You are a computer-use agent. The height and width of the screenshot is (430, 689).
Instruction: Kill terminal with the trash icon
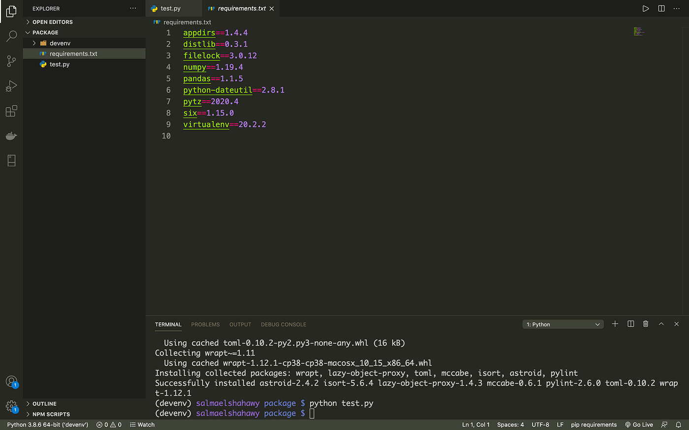click(646, 324)
